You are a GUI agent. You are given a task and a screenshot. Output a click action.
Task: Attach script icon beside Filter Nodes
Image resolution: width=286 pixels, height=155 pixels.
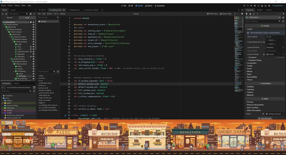[31, 14]
